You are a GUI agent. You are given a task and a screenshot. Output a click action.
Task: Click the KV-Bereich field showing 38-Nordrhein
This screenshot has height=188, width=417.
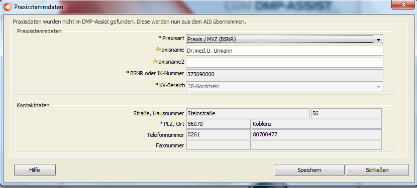point(284,87)
